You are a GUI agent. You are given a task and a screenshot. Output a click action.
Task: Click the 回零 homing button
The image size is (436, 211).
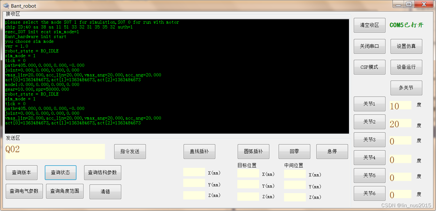click(x=294, y=152)
